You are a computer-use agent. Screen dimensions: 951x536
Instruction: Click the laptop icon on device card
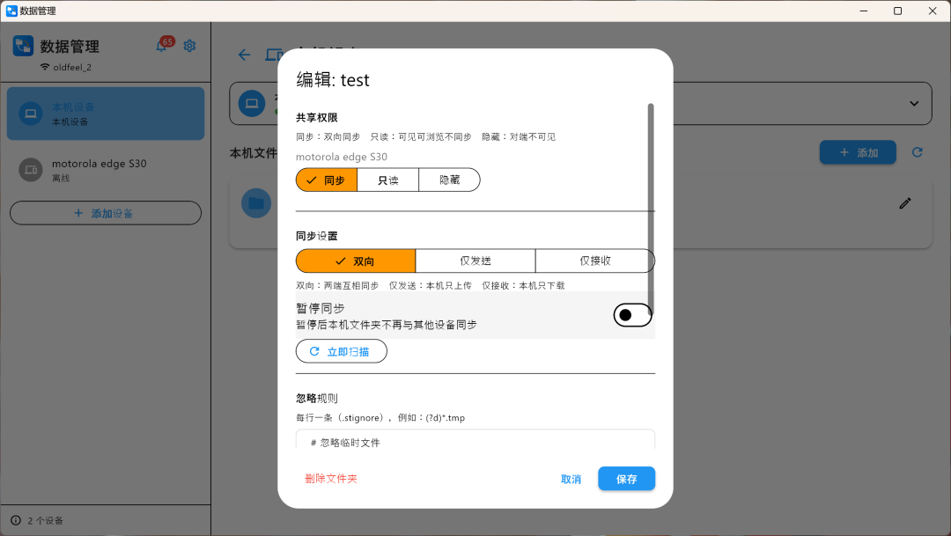click(x=252, y=104)
